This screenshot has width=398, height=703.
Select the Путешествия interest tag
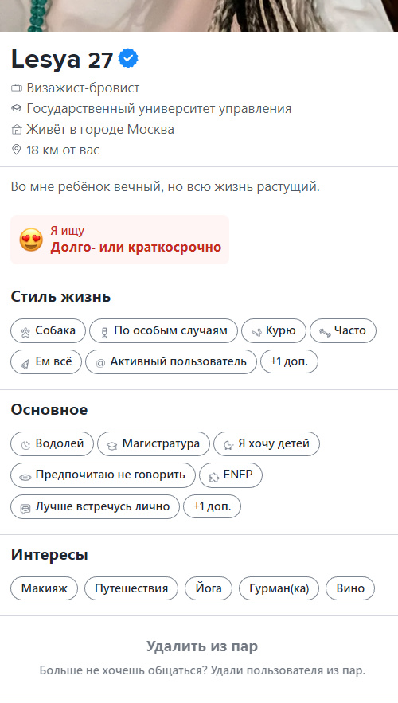click(131, 588)
